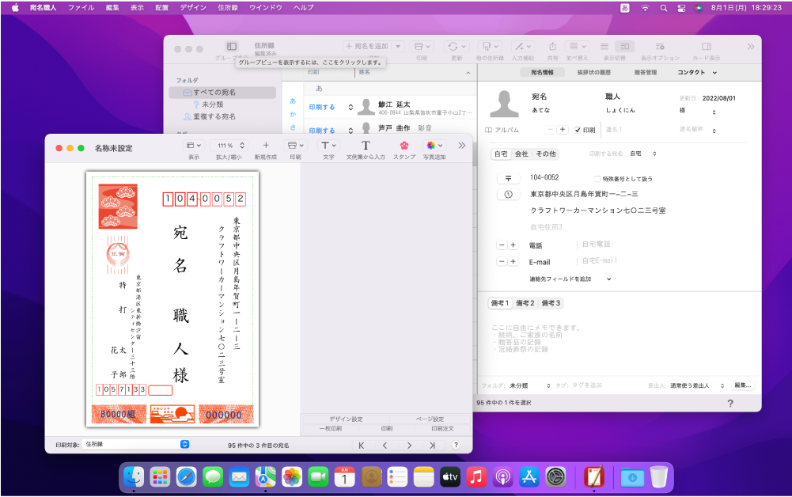Open 文例集から入力 phrase collection tool
Image resolution: width=792 pixels, height=497 pixels.
366,146
